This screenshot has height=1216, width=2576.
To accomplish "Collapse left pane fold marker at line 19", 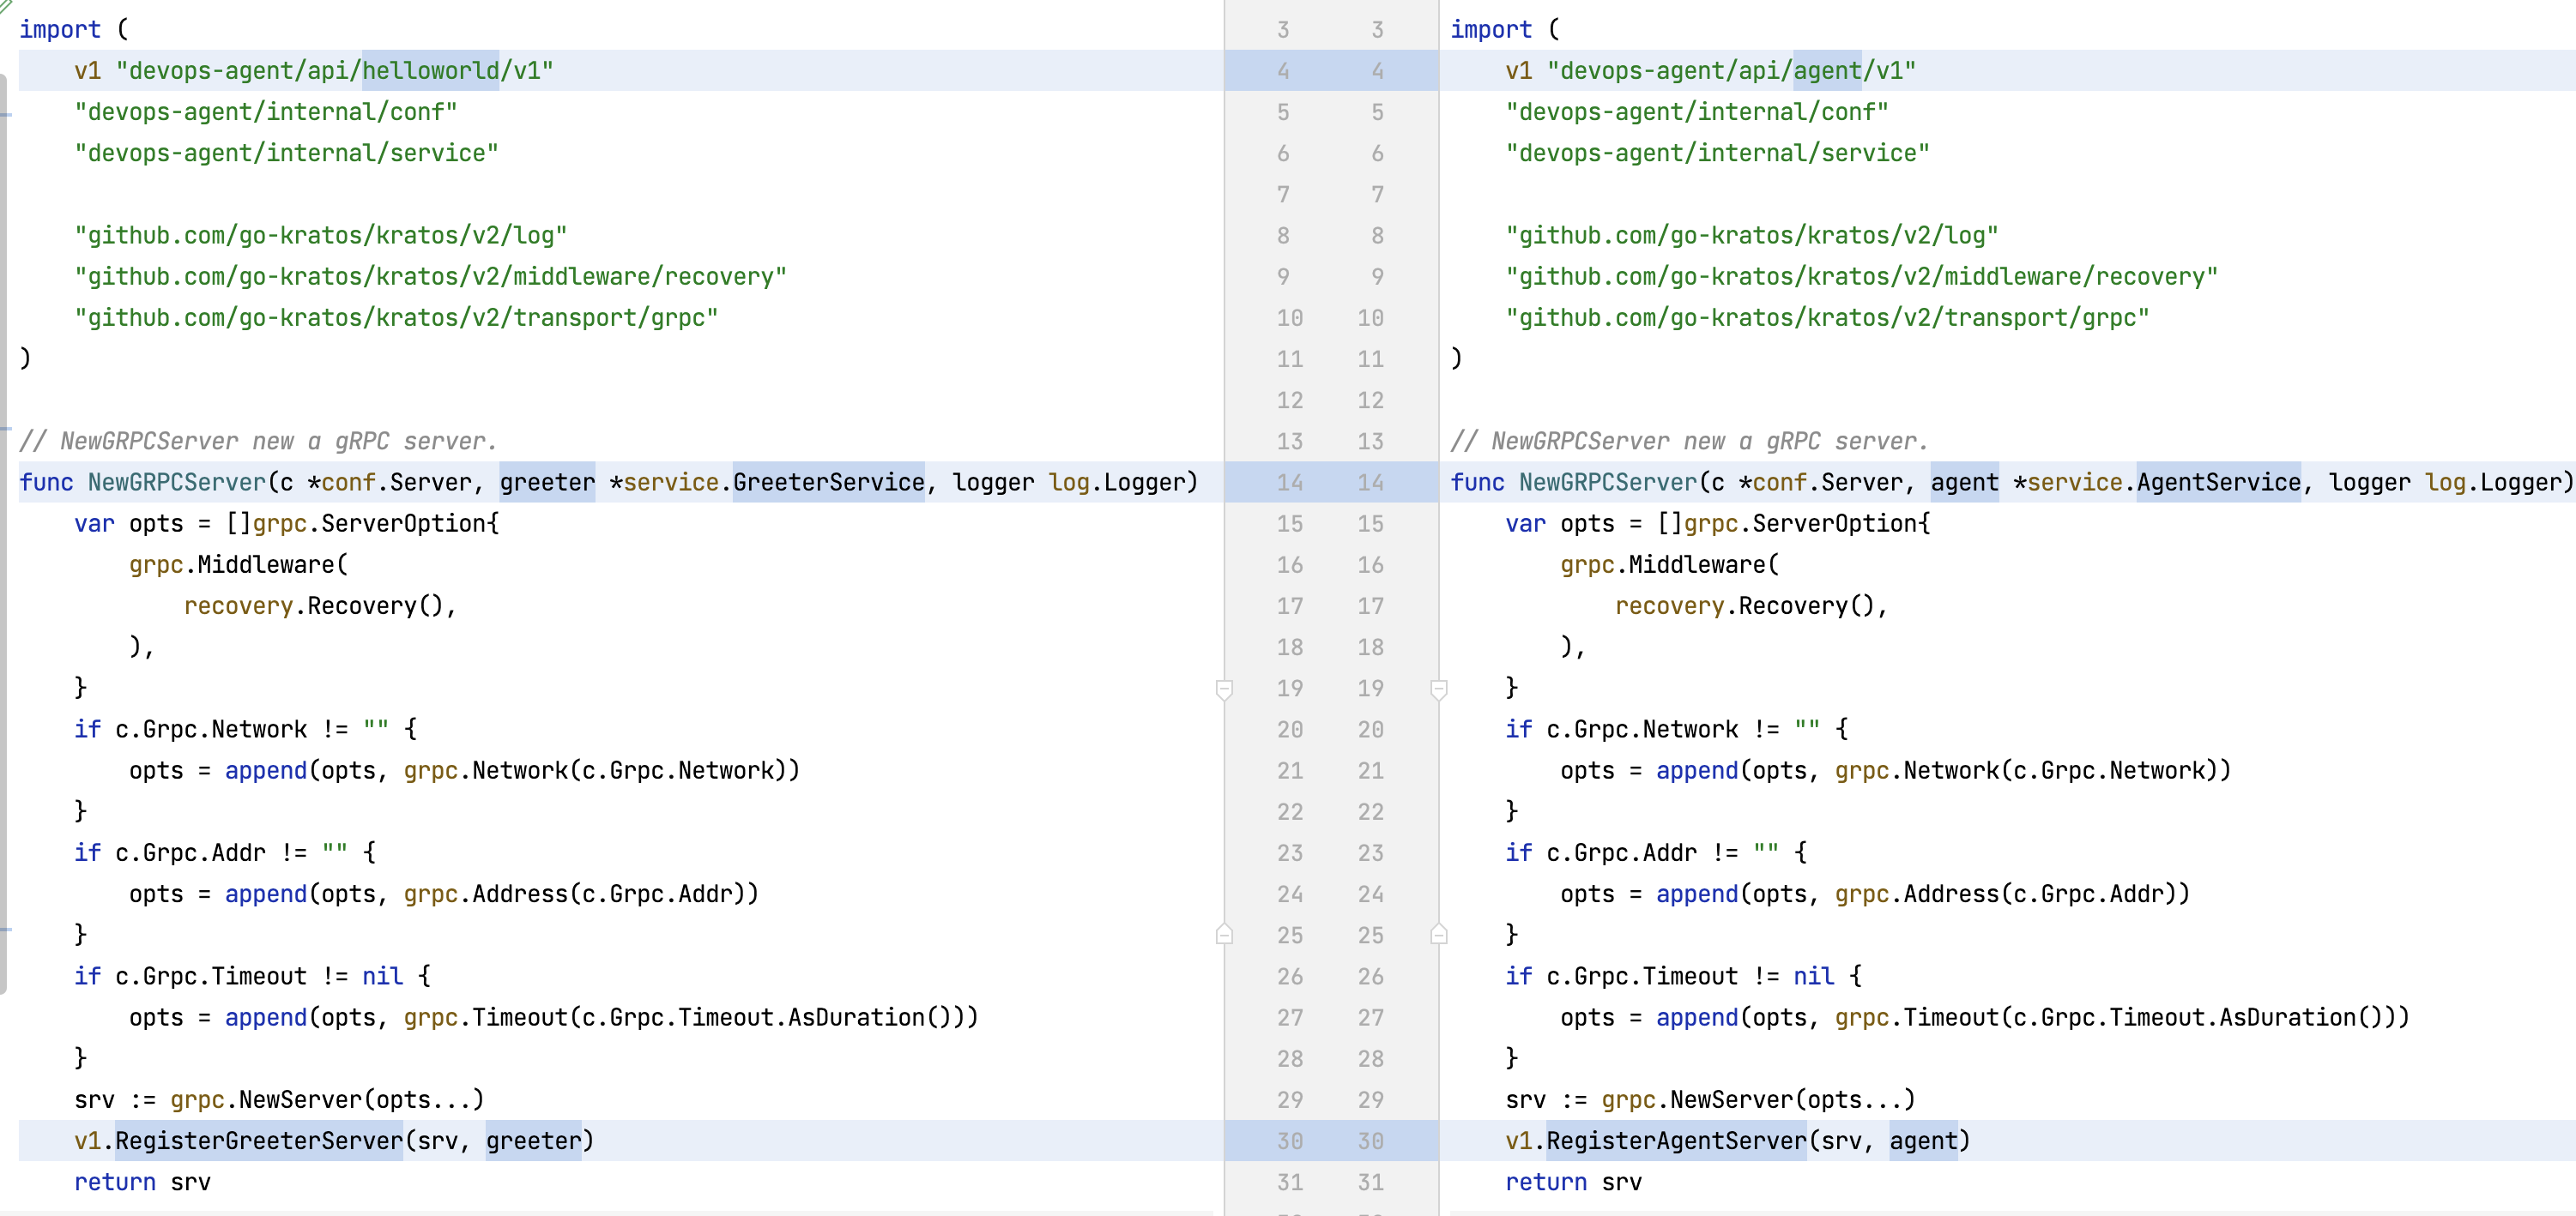I will pyautogui.click(x=1224, y=689).
